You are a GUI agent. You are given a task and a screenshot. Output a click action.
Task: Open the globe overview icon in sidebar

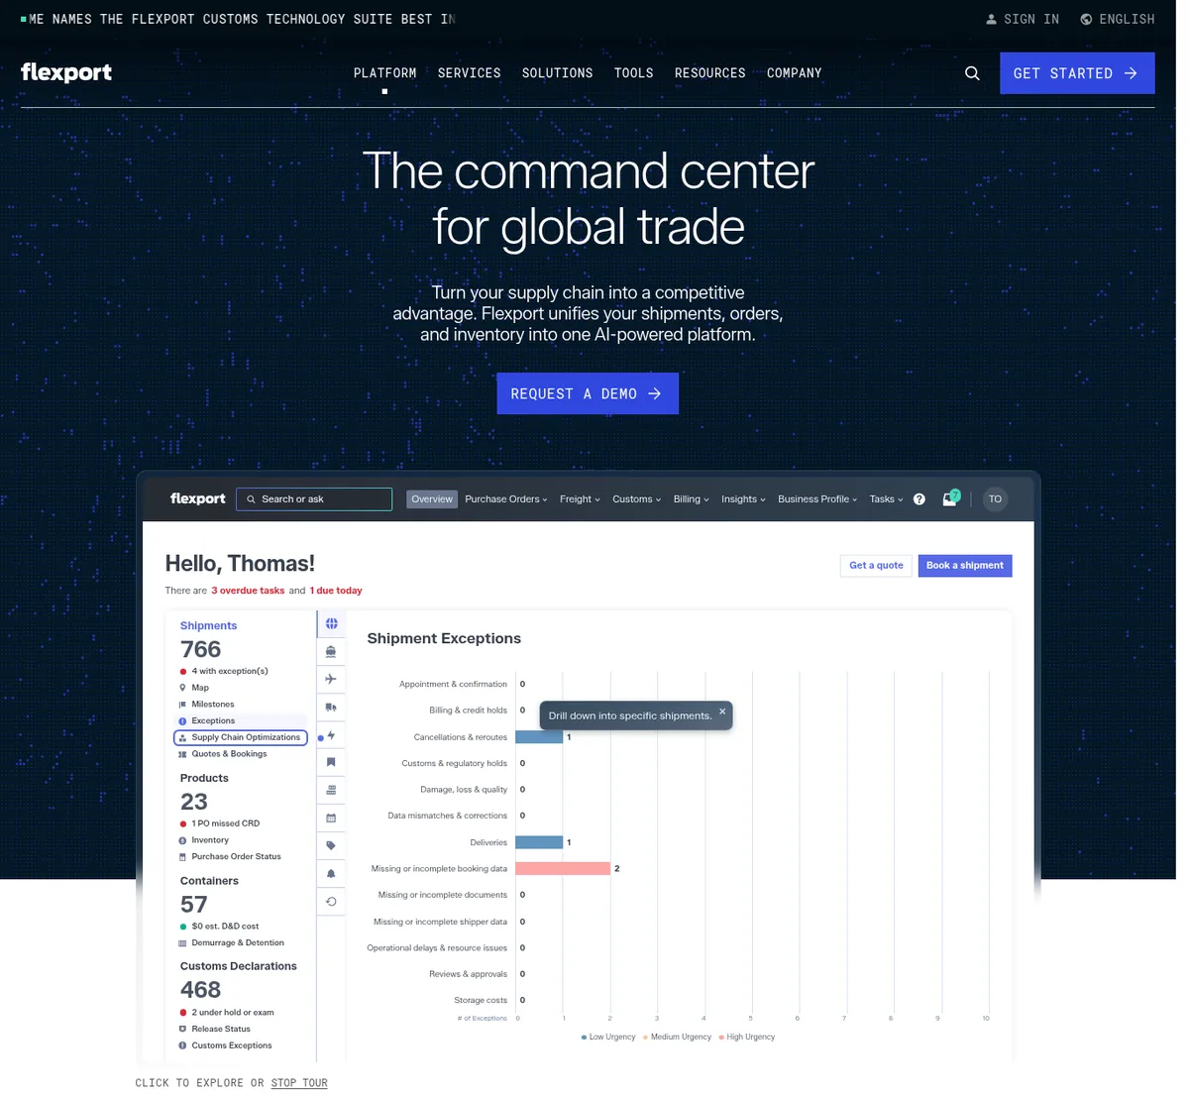[x=331, y=623]
